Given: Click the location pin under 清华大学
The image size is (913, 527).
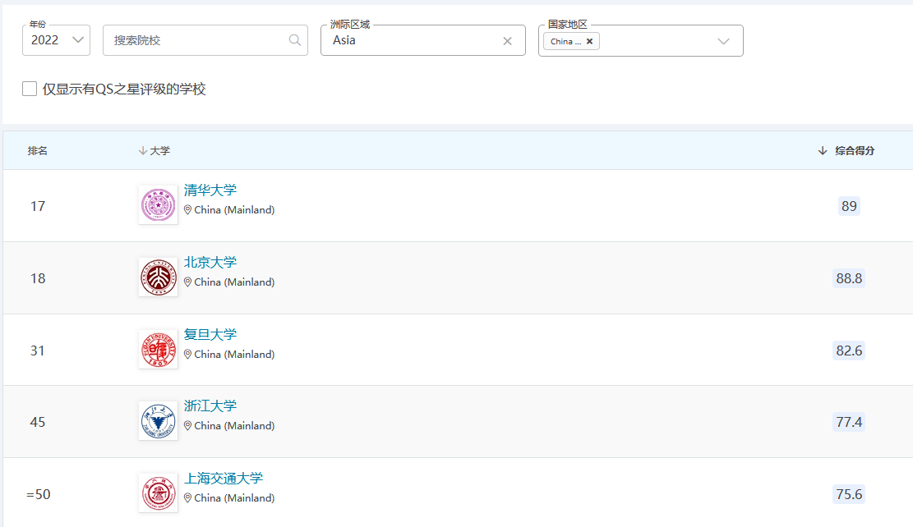Looking at the screenshot, I should pyautogui.click(x=187, y=210).
